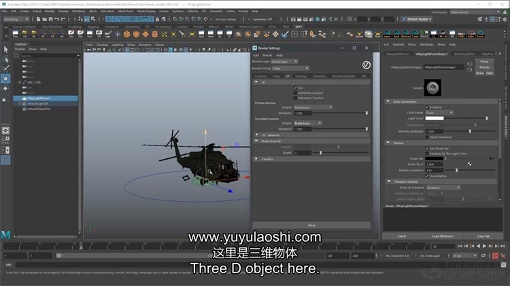The width and height of the screenshot is (510, 286).
Task: Activate the Rotate tool in toolbox
Action: click(x=6, y=88)
